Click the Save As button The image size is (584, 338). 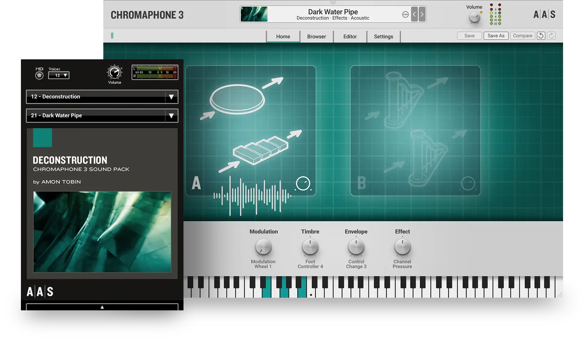496,36
